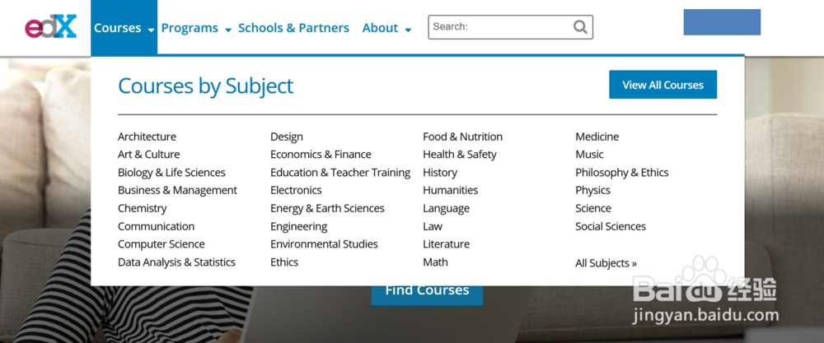Type in the Search field
Viewport: 824px width, 343px height.
[500, 27]
